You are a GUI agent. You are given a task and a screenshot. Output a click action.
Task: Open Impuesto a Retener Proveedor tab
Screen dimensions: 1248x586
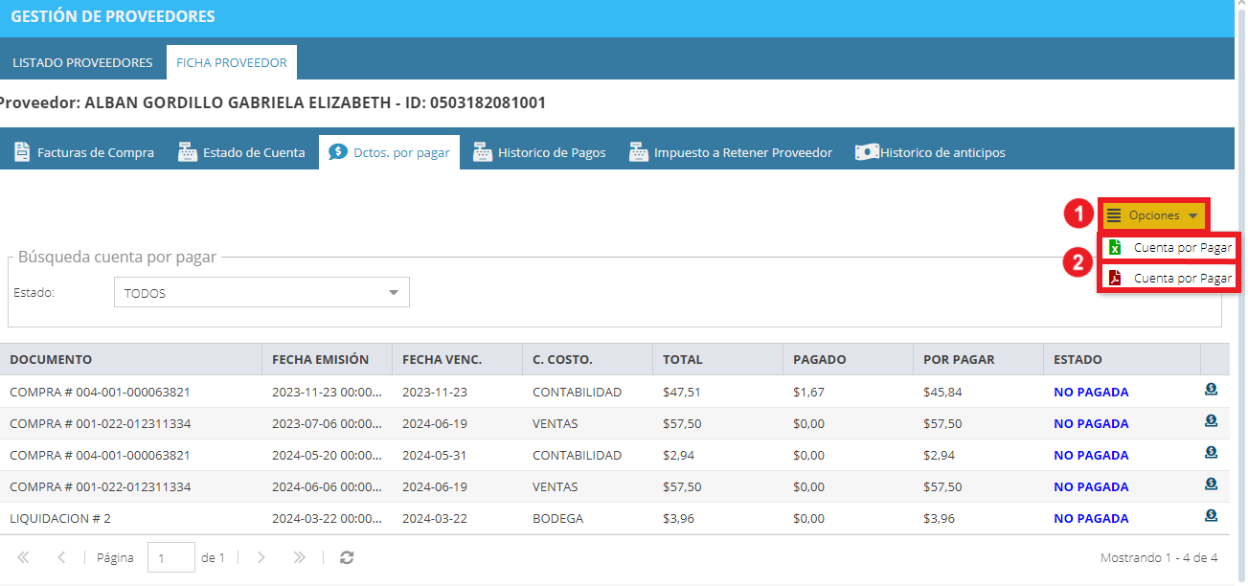tap(731, 152)
